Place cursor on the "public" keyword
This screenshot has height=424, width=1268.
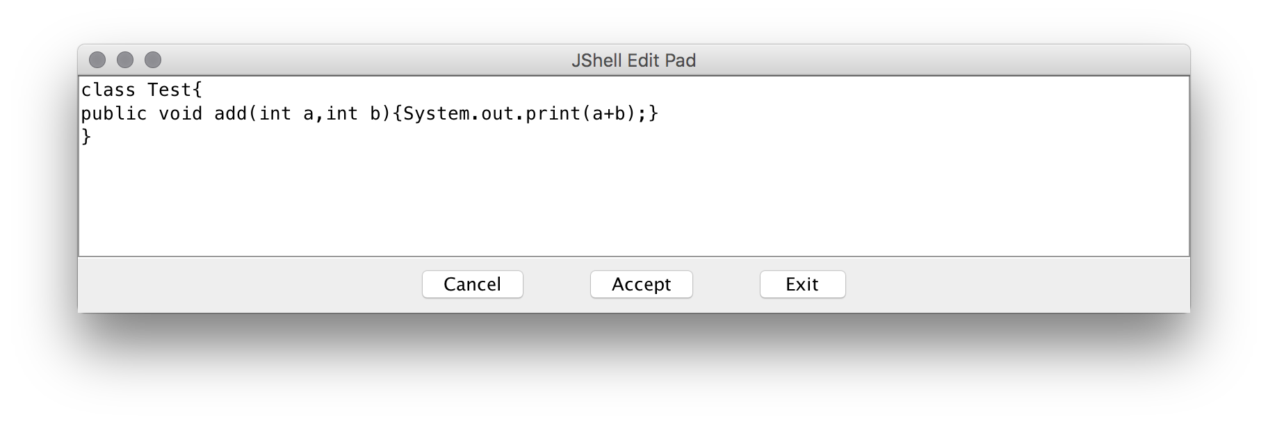point(114,114)
